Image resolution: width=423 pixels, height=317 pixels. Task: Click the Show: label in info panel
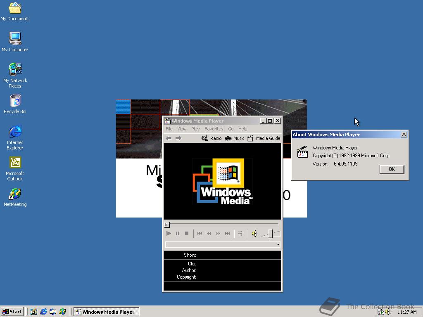pos(190,255)
